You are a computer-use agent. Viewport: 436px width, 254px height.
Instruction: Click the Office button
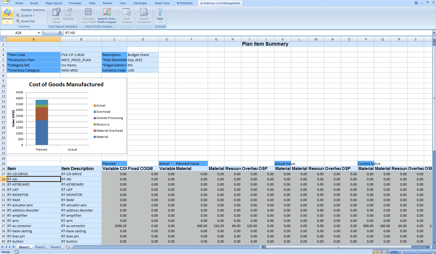pos(5,1)
